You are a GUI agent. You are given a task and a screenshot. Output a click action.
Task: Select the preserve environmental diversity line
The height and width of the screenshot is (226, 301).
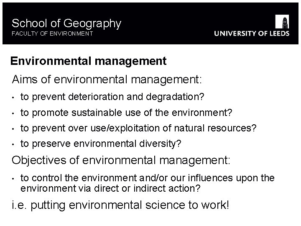tap(101, 144)
